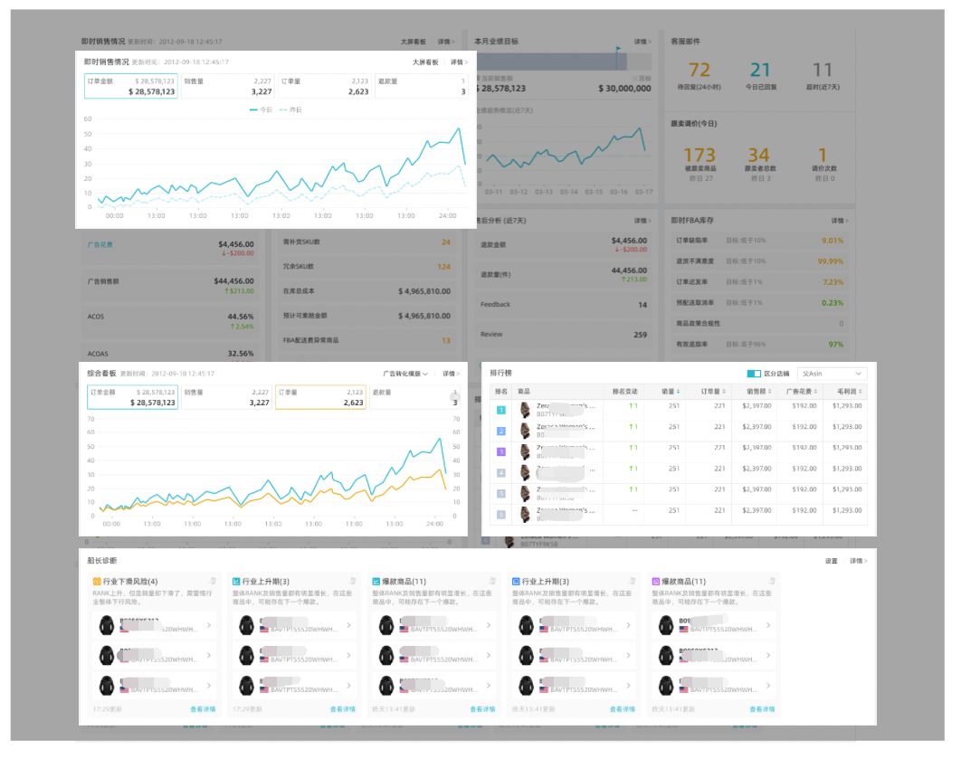Click the flag marker on progress bar
Image resolution: width=961 pixels, height=759 pixels.
[618, 49]
